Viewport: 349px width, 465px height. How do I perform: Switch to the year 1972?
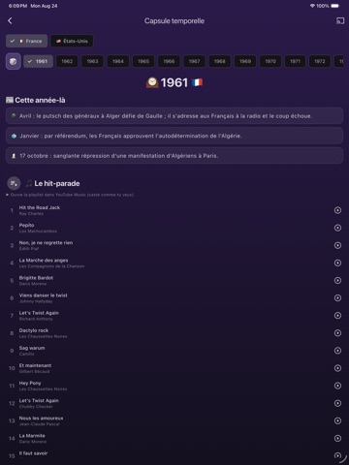(320, 61)
